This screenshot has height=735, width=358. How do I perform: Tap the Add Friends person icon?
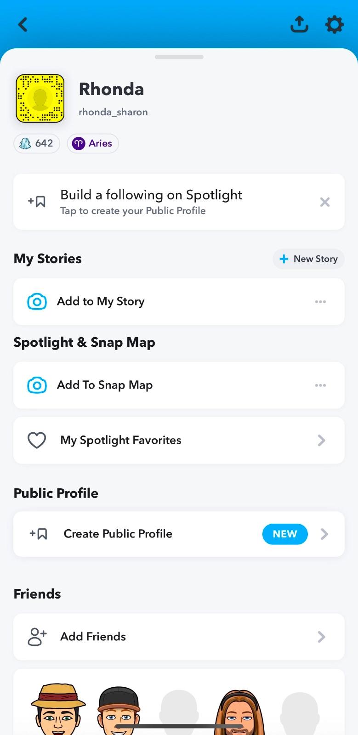tap(37, 637)
